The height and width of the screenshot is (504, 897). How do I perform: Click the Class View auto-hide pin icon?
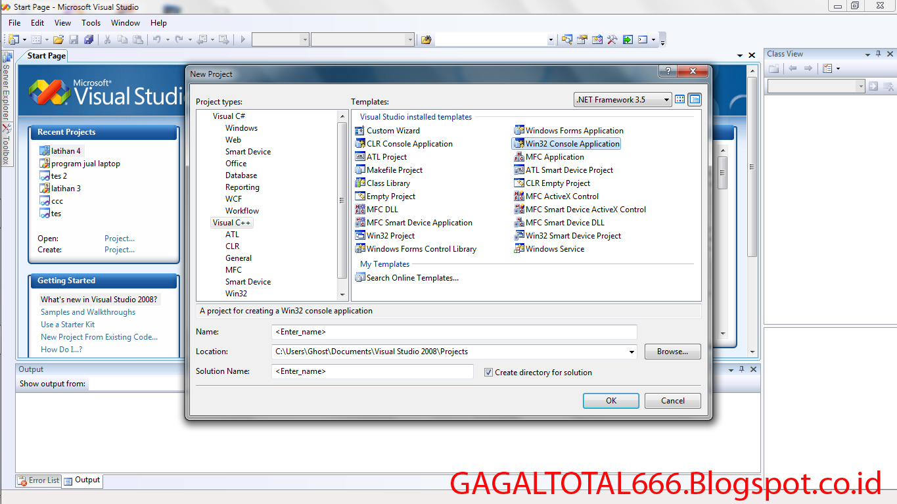(x=877, y=54)
